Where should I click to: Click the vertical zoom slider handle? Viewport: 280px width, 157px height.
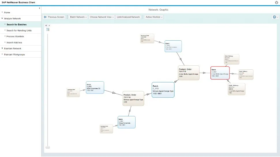[x=48, y=147]
